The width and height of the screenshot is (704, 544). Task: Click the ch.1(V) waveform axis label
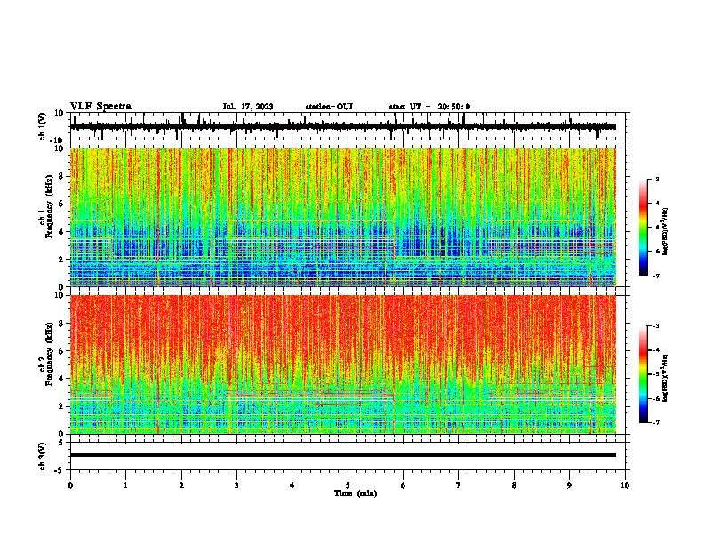pyautogui.click(x=43, y=126)
